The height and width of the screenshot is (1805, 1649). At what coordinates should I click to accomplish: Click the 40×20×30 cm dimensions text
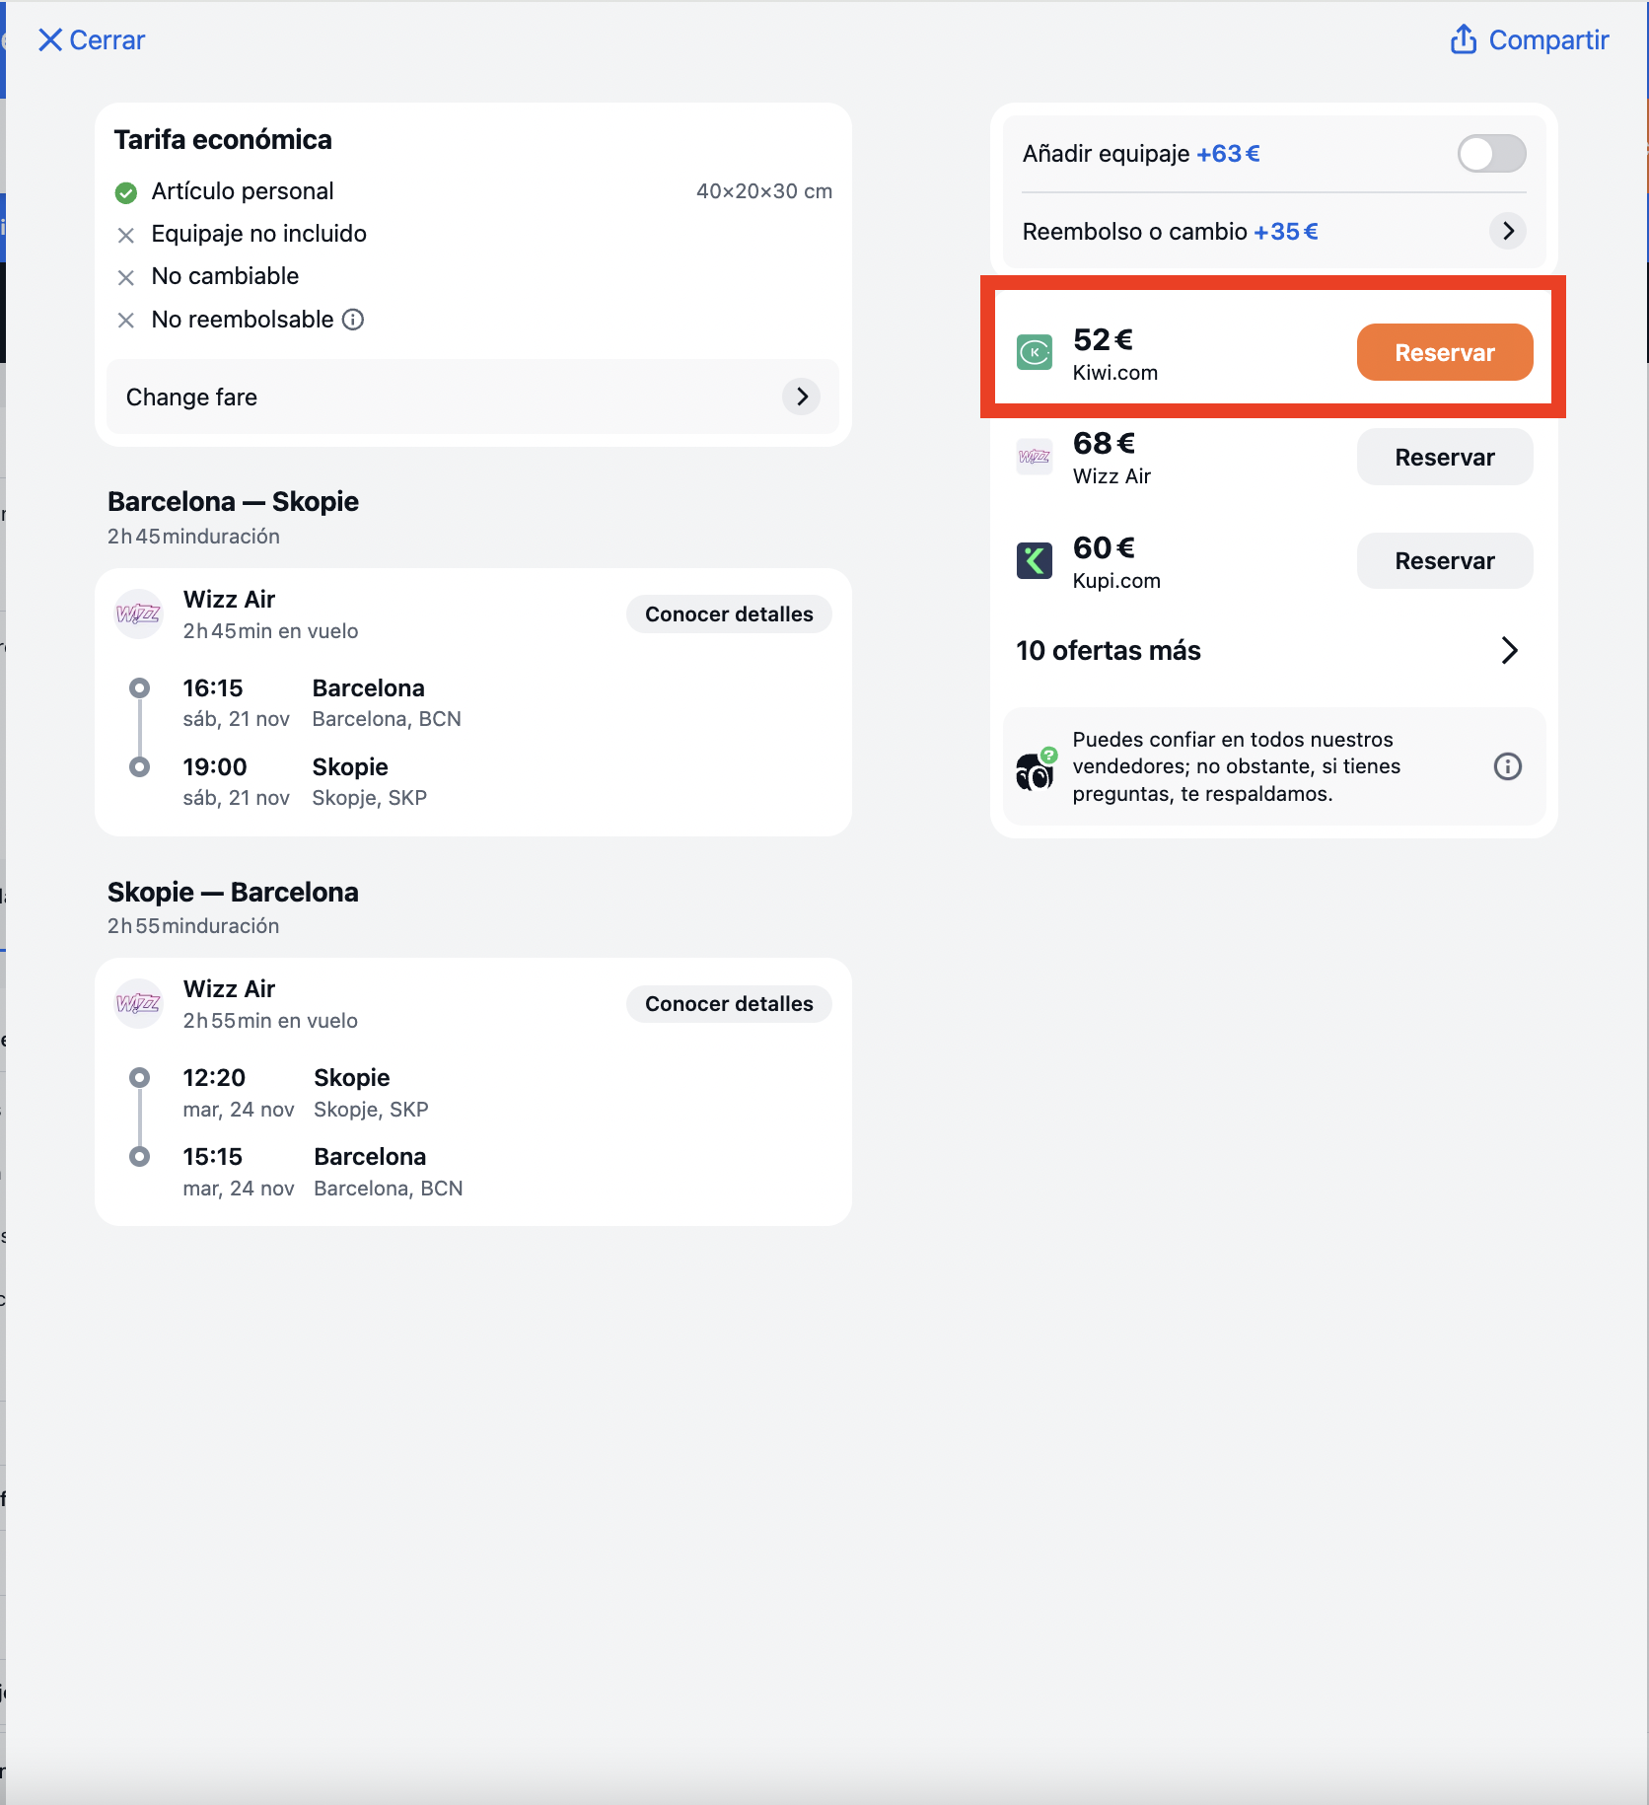point(764,191)
